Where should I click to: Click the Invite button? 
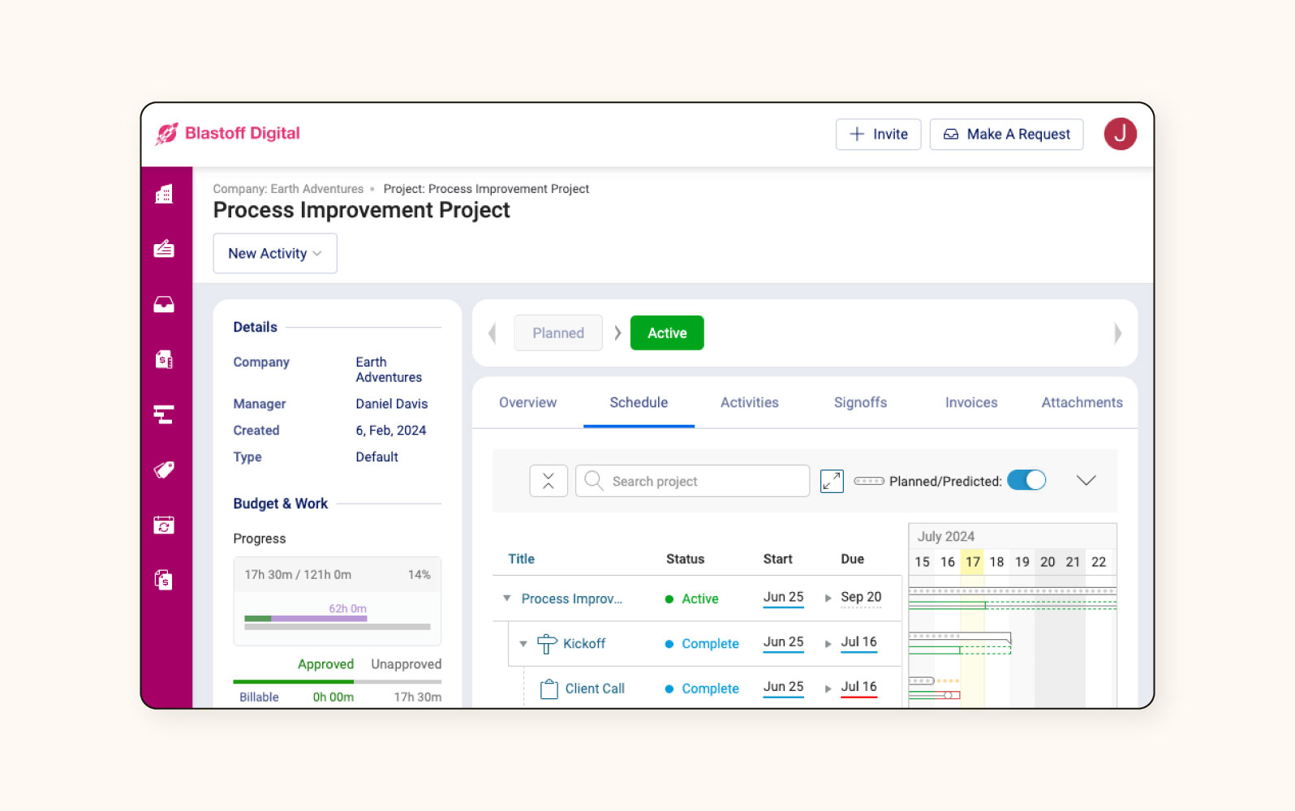coord(878,134)
